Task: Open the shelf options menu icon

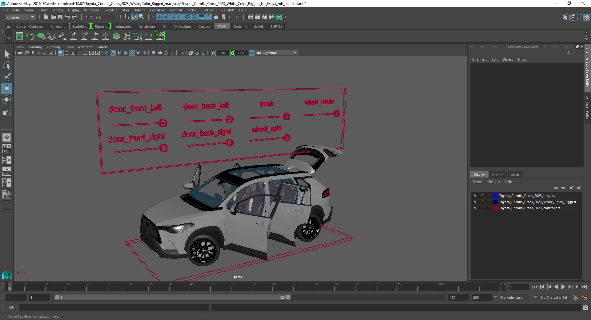Action: [x=9, y=38]
